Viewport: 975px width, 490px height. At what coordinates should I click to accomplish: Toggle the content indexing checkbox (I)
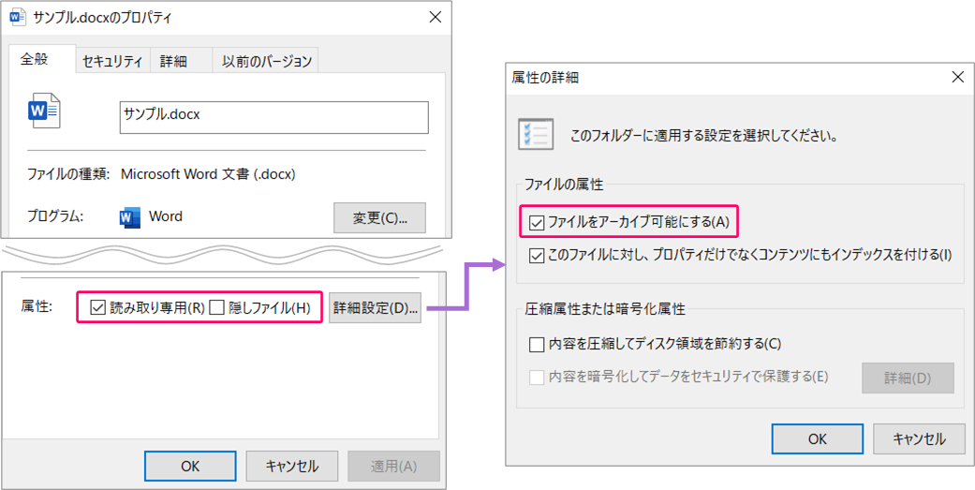click(536, 256)
